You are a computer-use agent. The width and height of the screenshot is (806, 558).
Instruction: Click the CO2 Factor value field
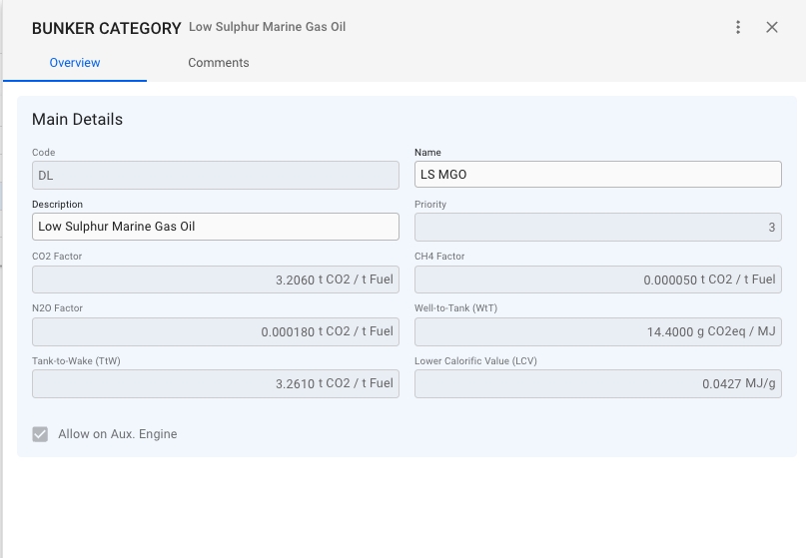(215, 279)
